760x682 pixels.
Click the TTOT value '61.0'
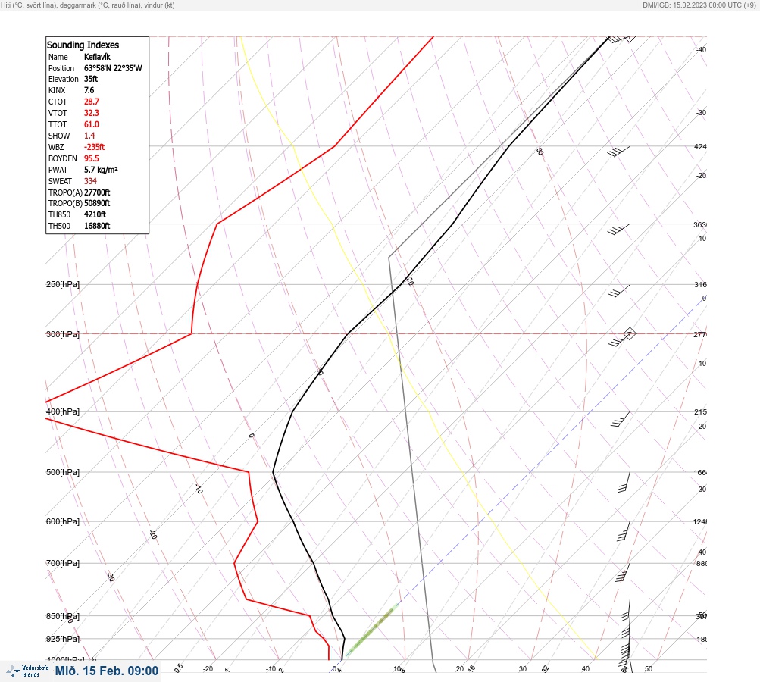pos(92,124)
